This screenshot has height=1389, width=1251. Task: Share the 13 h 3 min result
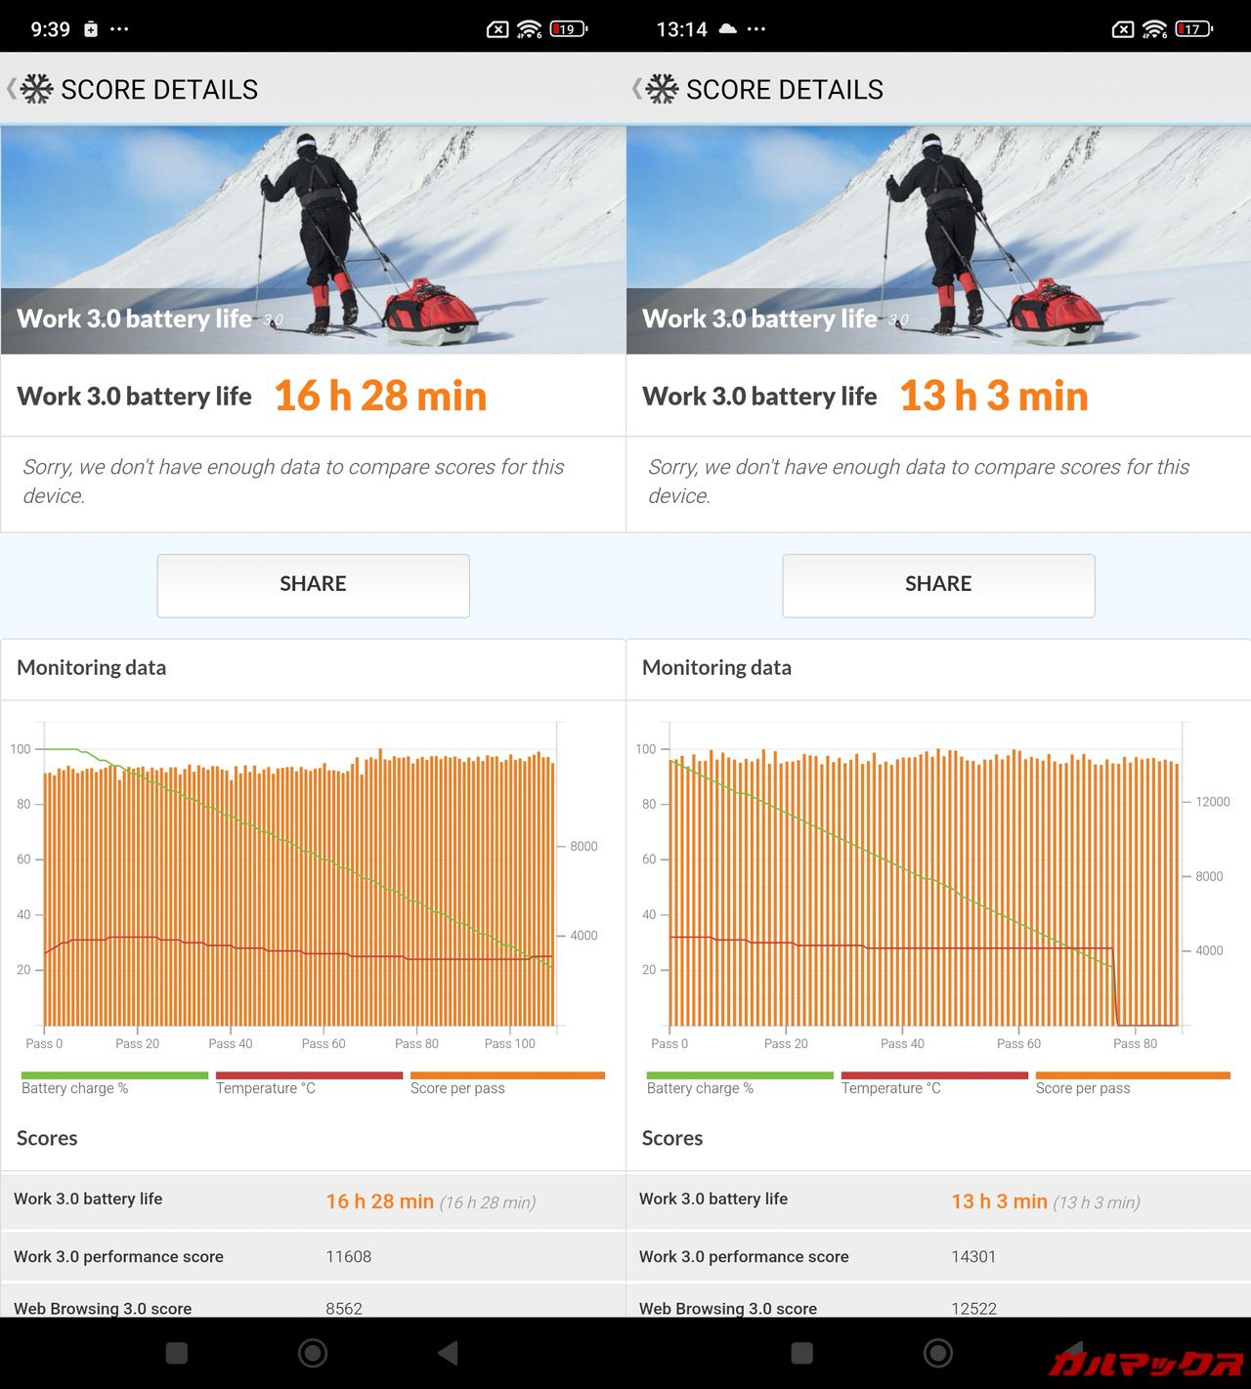pyautogui.click(x=938, y=584)
